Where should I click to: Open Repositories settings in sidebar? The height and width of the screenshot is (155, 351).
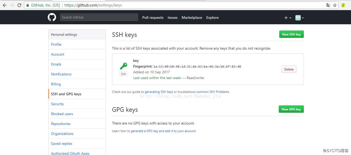click(x=77, y=124)
